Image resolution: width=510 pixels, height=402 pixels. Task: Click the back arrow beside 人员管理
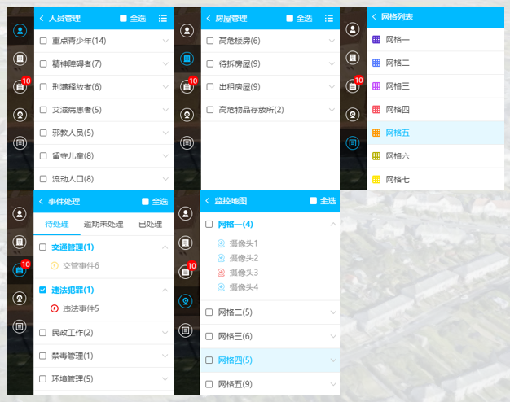pos(42,18)
